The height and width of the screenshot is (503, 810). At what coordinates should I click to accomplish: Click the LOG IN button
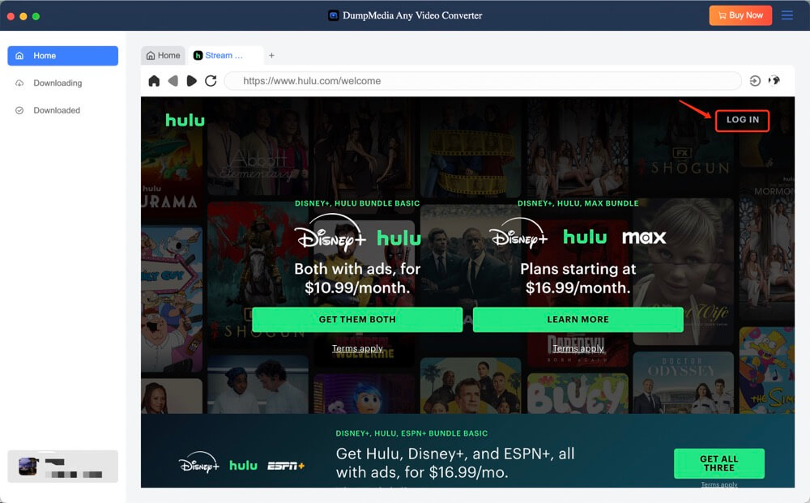(742, 120)
